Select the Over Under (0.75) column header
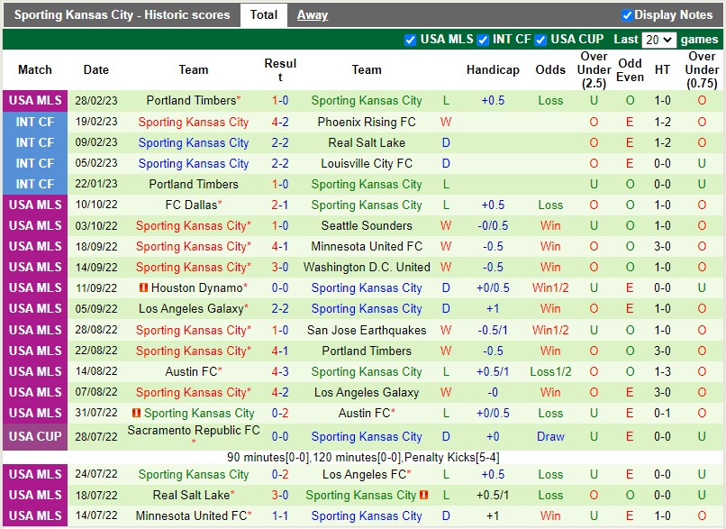This screenshot has height=529, width=726. click(x=702, y=70)
